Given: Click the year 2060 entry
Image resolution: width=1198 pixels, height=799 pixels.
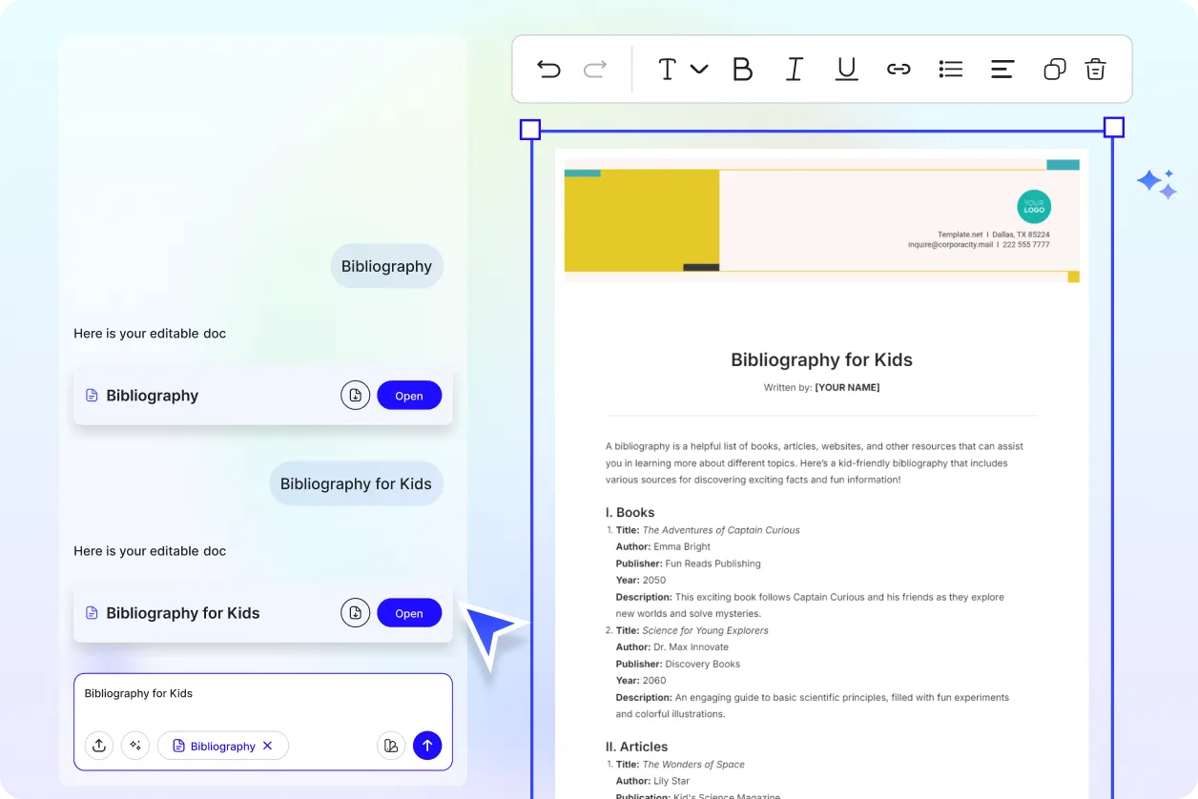Looking at the screenshot, I should 653,681.
